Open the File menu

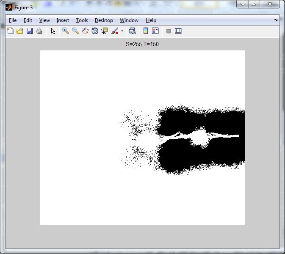coord(13,20)
